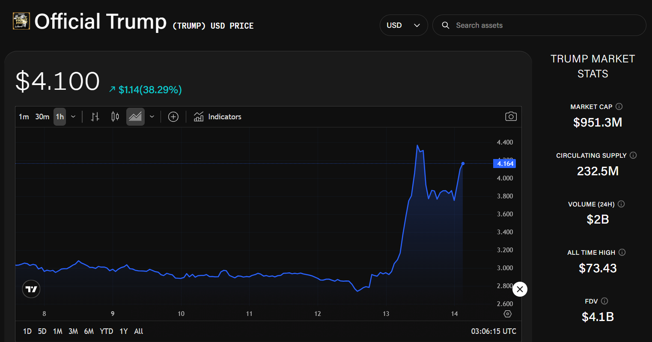
Task: Click the $951.3M market cap value
Action: tap(598, 123)
